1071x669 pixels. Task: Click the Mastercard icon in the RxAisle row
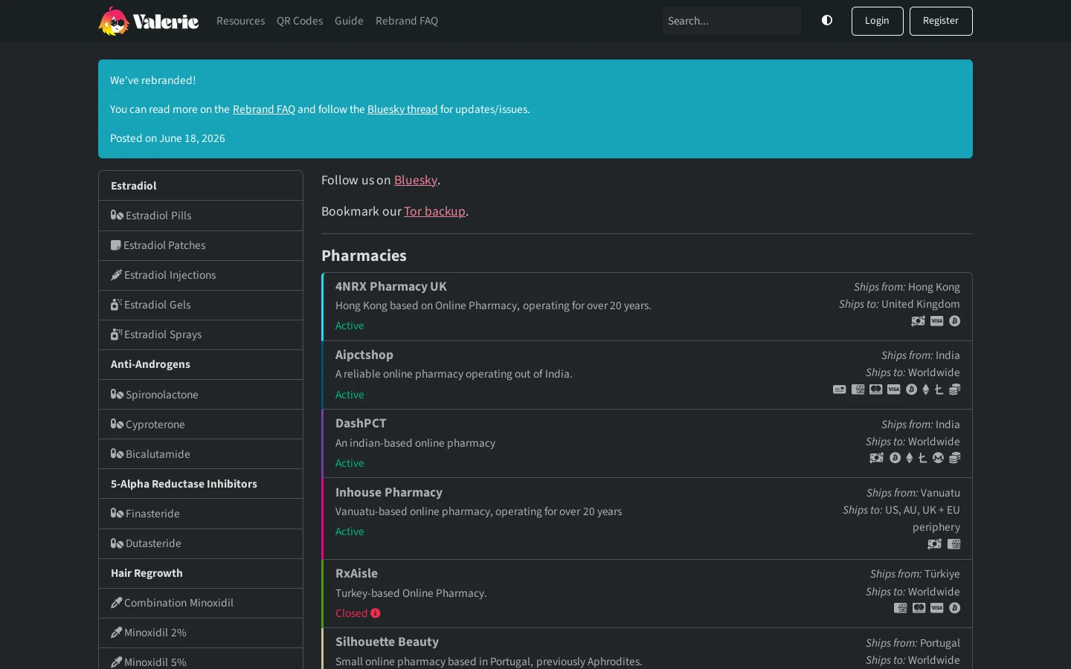click(919, 608)
